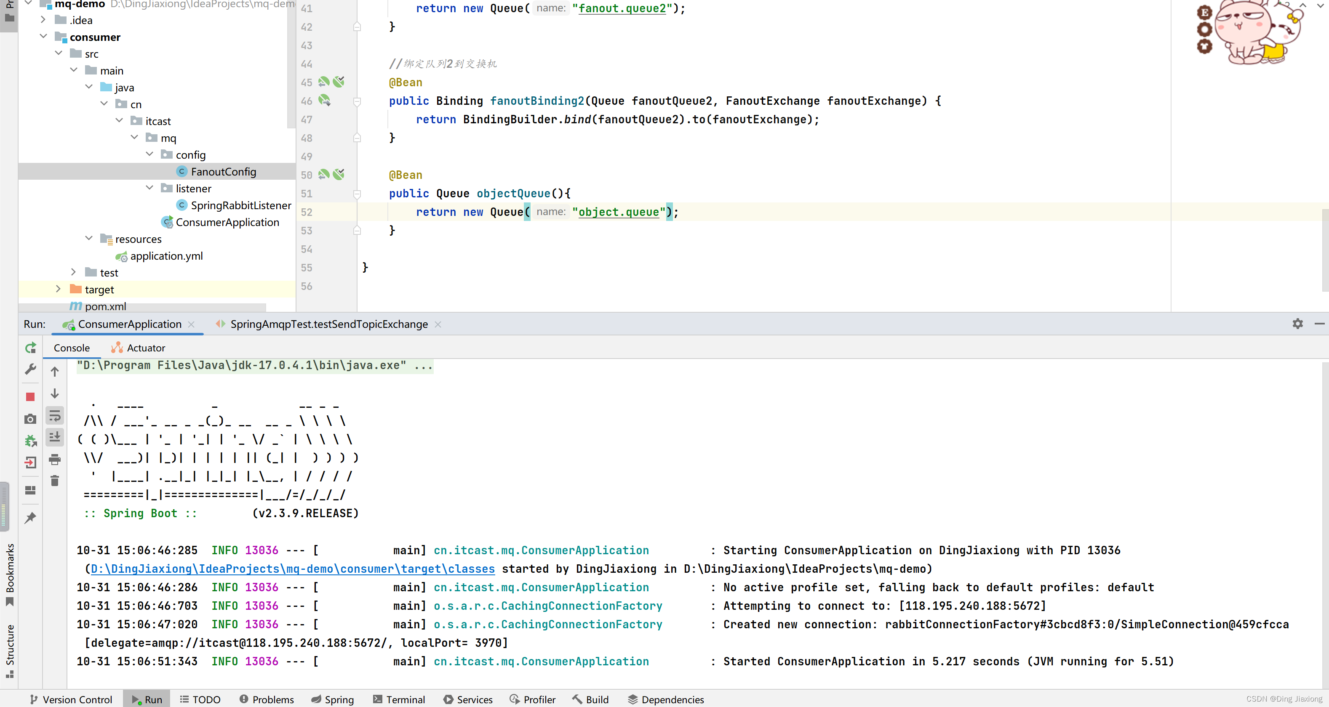
Task: Click the Exit application icon in the Run panel
Action: pos(30,462)
